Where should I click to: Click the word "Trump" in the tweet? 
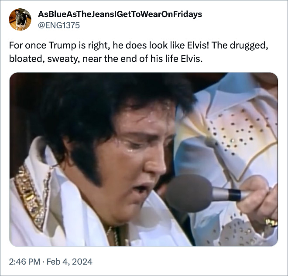pos(62,45)
